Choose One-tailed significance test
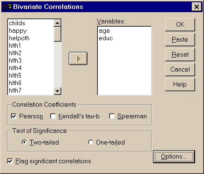The height and width of the screenshot is (174, 204). 91,142
